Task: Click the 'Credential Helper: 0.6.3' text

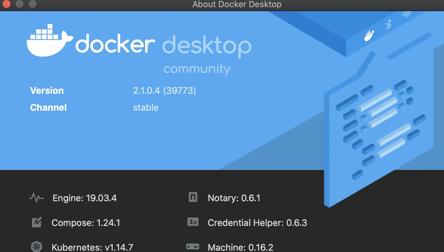Action: [258, 223]
